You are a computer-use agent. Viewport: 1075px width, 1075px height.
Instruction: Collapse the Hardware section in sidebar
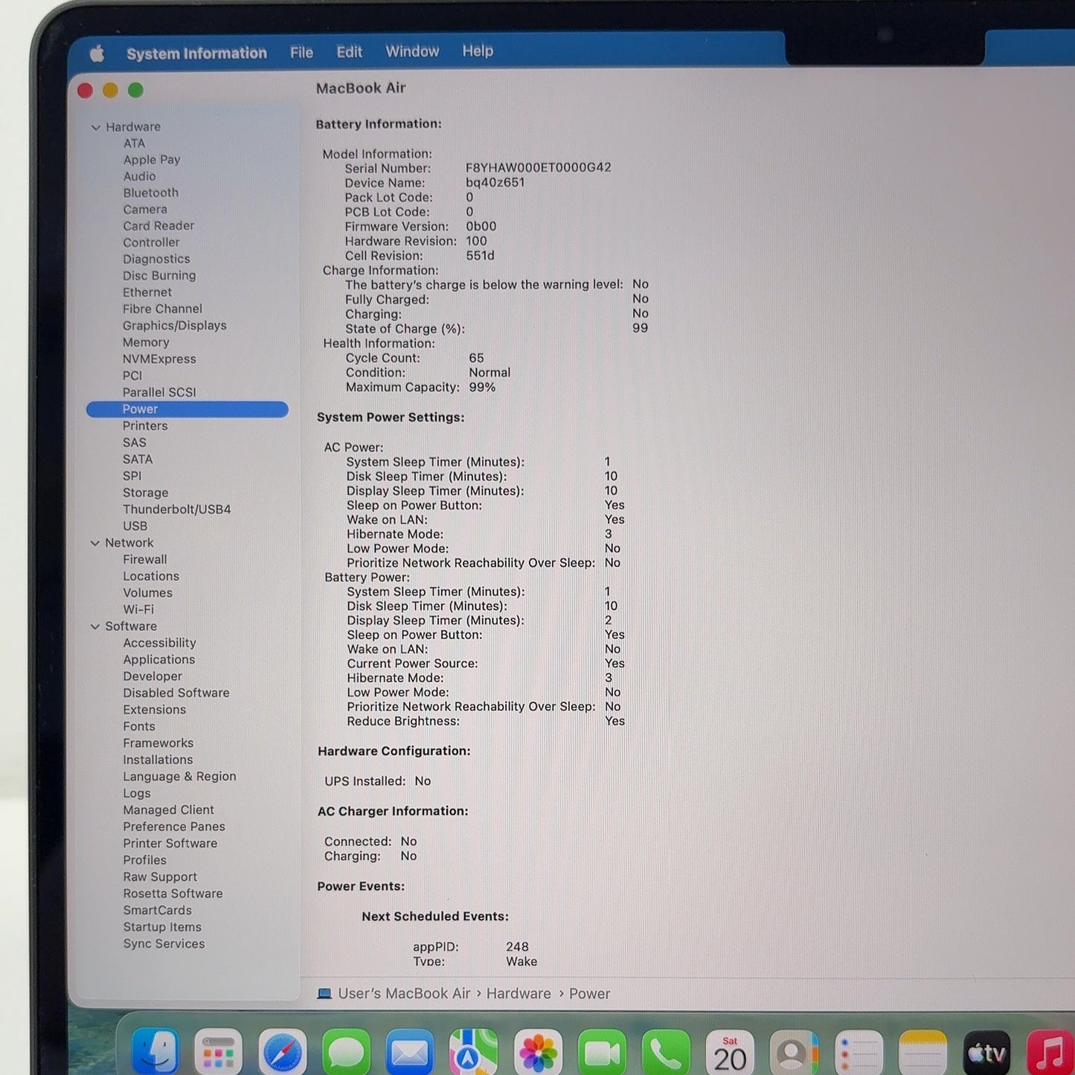click(x=95, y=127)
